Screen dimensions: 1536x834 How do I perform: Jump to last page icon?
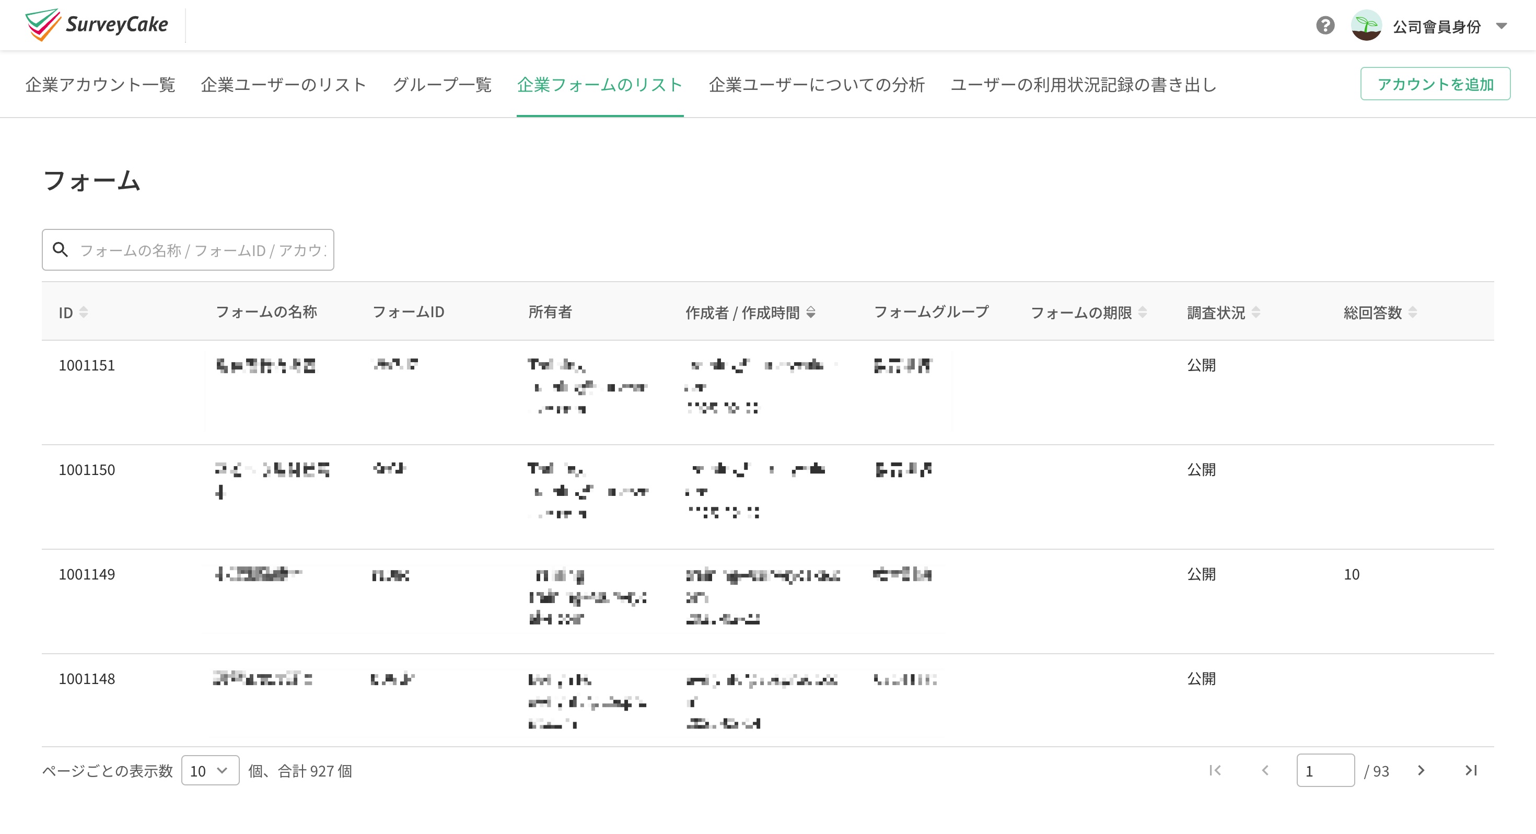pyautogui.click(x=1471, y=770)
